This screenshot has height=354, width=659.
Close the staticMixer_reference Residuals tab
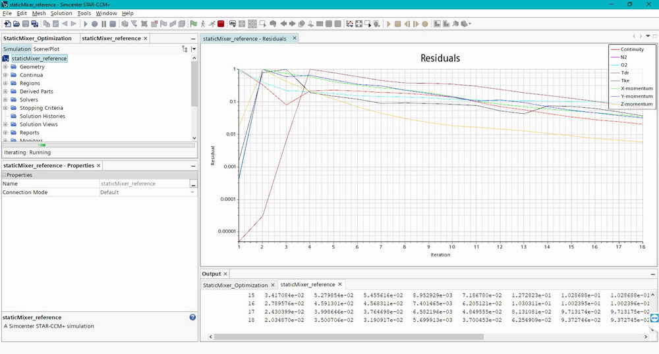click(x=295, y=38)
